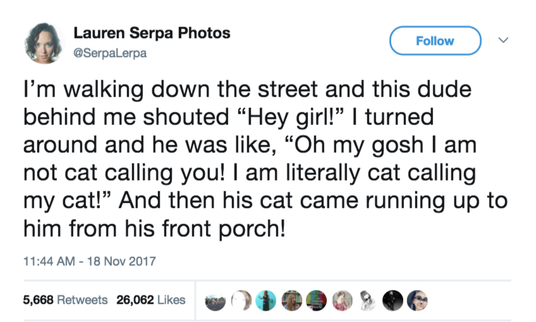Click the blonde woman by bookshelf avatar
The image size is (536, 322).
click(x=291, y=300)
